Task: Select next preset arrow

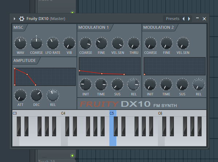Action: click(189, 19)
